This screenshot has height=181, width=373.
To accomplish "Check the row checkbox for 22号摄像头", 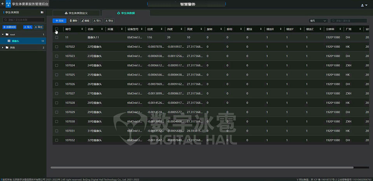I will click(x=57, y=47).
